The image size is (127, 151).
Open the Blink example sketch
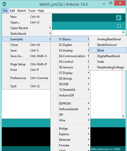pos(108,50)
